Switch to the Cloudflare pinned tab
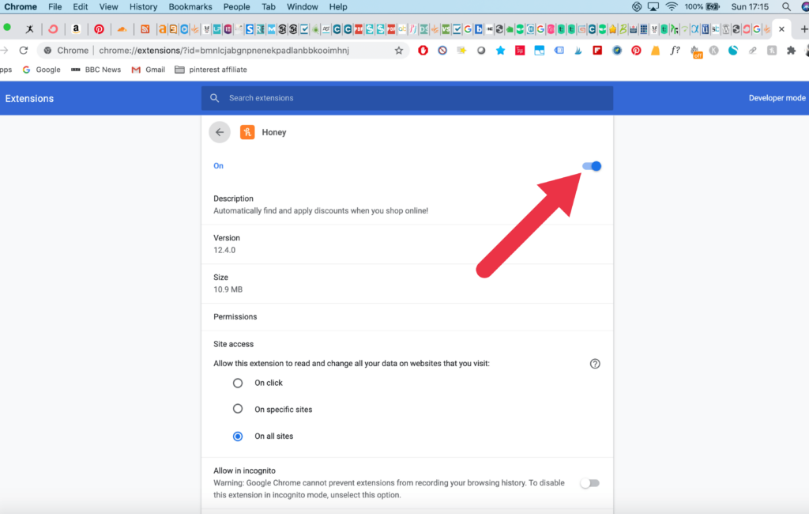Viewport: 809px width, 514px height. (x=122, y=29)
